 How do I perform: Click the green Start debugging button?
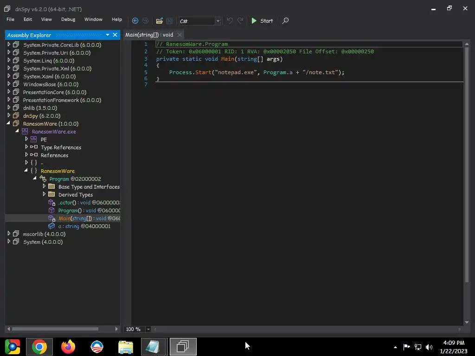pyautogui.click(x=263, y=21)
